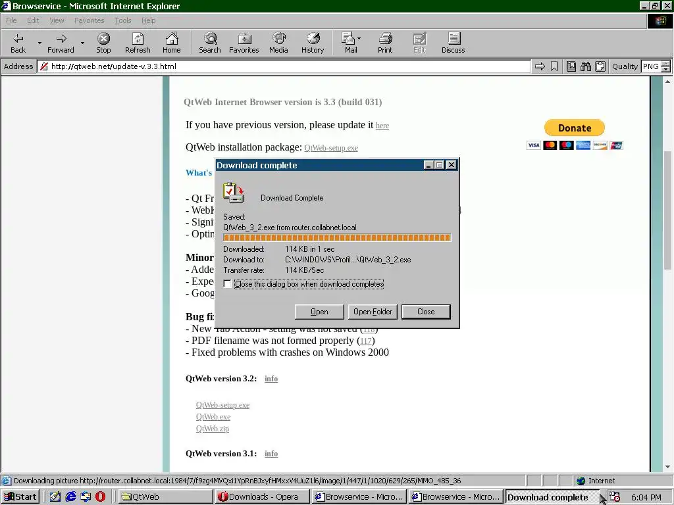
Task: Stop page loading in toolbar
Action: pyautogui.click(x=103, y=43)
